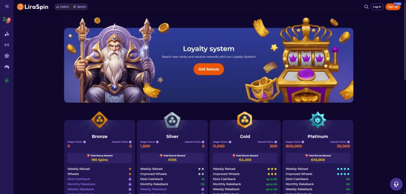Select the cherries slots sidebar icon

pos(7,34)
